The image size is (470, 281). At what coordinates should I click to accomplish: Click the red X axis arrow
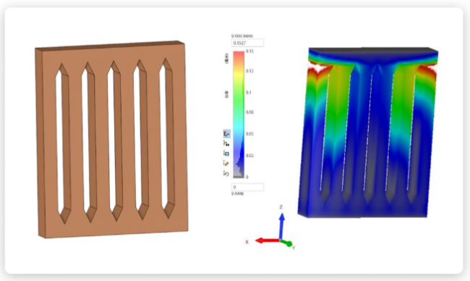[267, 240]
